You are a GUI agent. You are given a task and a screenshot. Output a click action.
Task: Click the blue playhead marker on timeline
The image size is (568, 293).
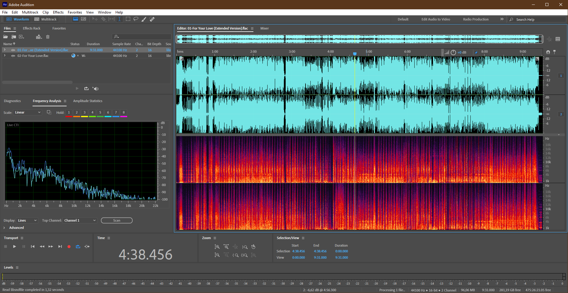(x=355, y=54)
